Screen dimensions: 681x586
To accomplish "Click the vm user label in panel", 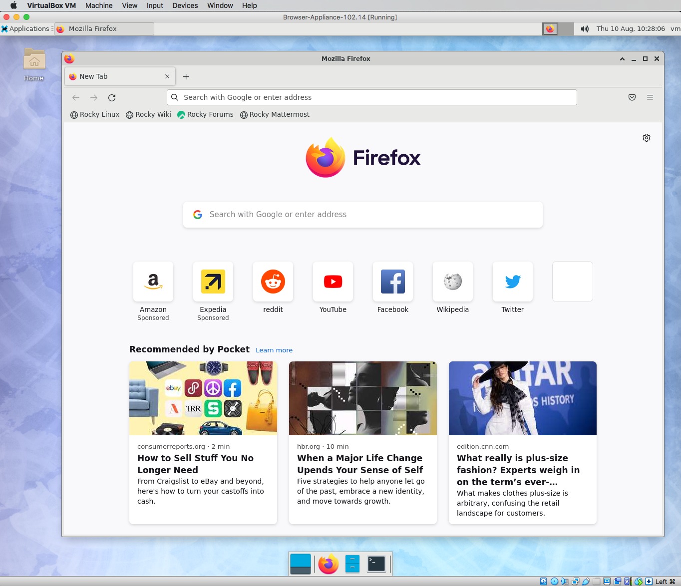I will 675,29.
